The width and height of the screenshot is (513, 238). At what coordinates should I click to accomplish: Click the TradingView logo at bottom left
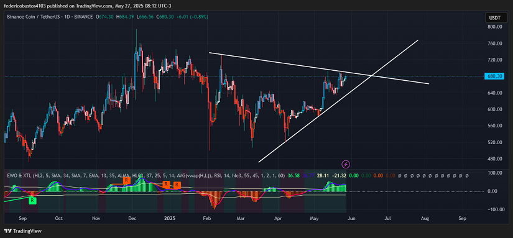pyautogui.click(x=22, y=231)
